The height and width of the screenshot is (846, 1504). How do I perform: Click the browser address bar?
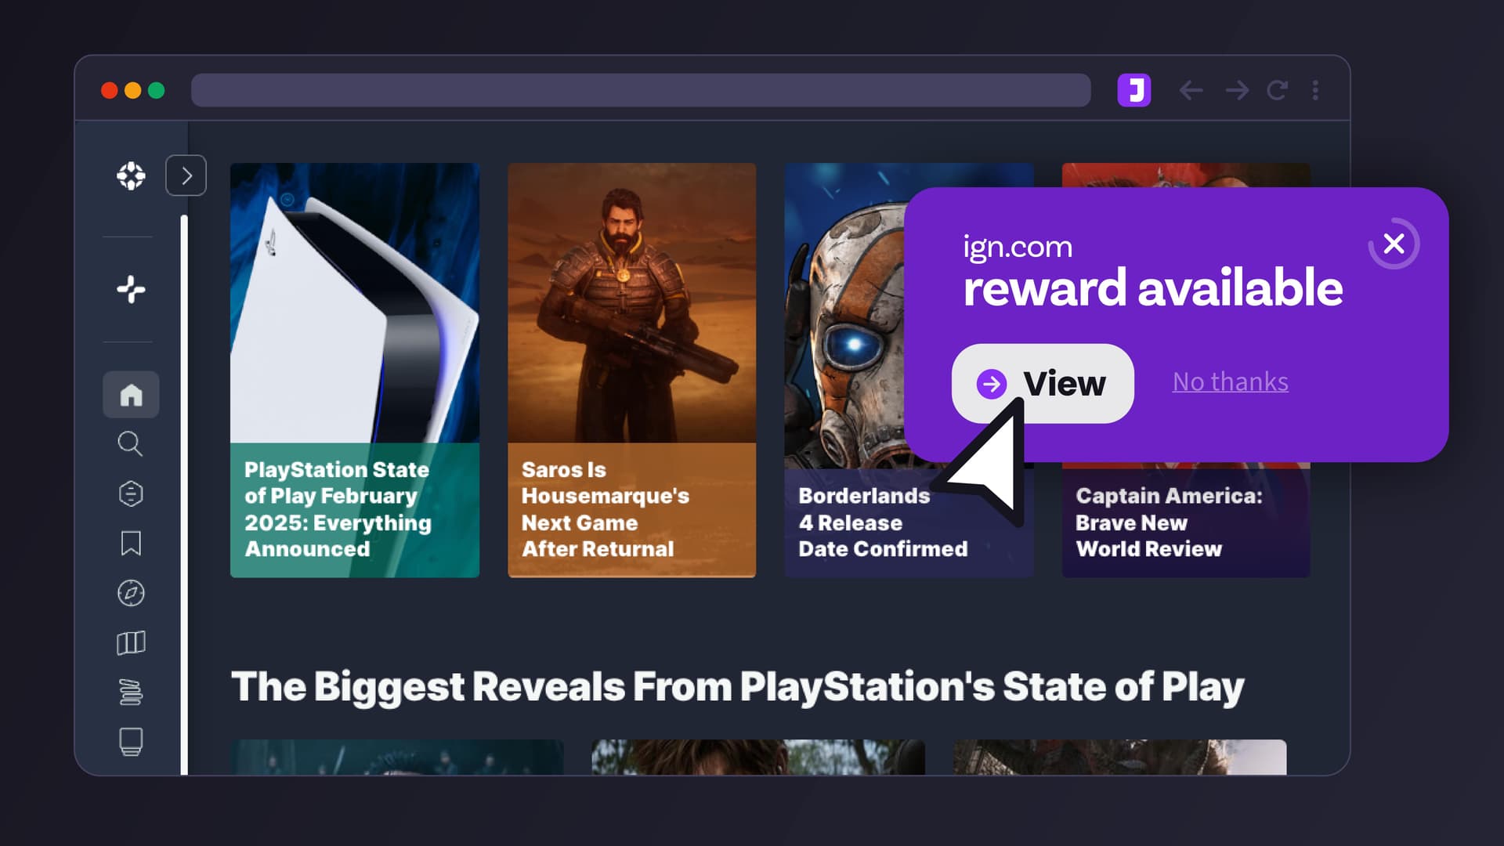pos(641,90)
